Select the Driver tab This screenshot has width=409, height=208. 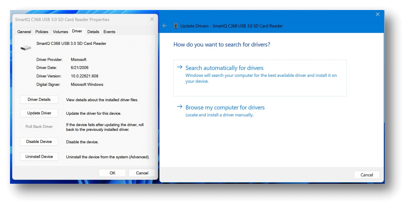77,31
